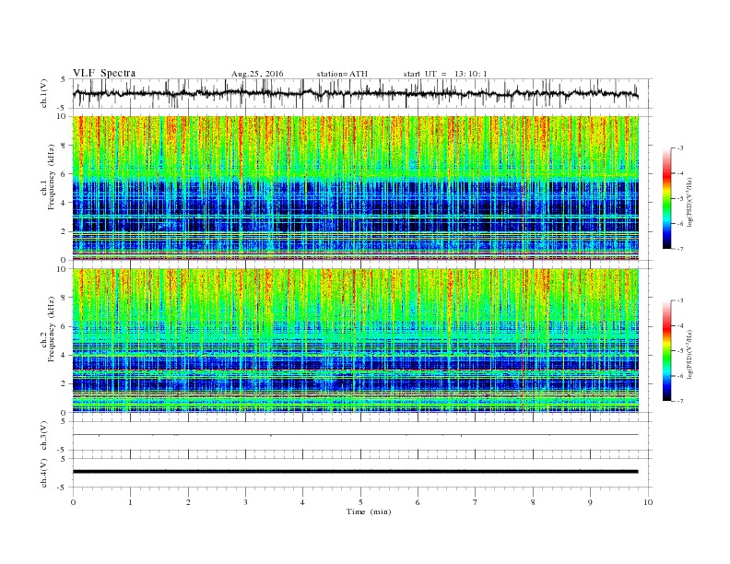Viewport: 730px width, 564px height.
Task: Click the -4 tick on ch.2 color bar
Action: pos(679,325)
